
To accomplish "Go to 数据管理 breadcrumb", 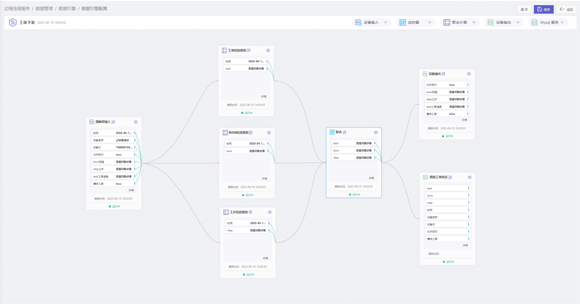I will coord(44,9).
